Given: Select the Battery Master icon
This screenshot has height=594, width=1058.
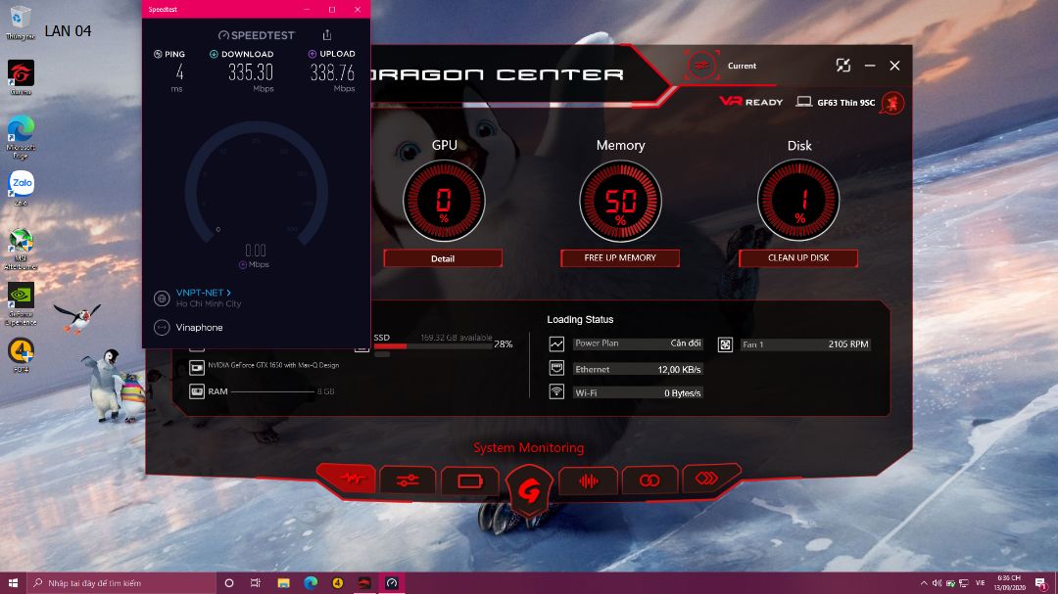Looking at the screenshot, I should click(x=469, y=481).
